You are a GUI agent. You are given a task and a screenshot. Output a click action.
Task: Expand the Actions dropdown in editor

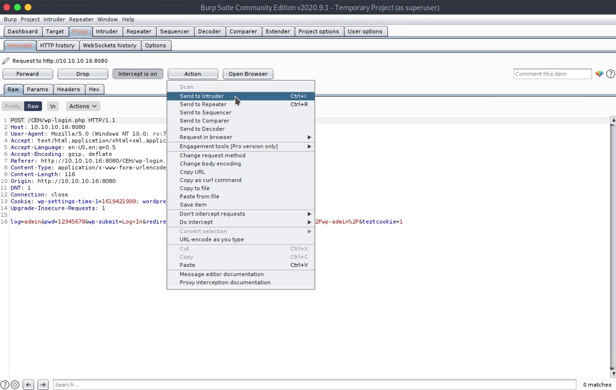(x=82, y=106)
